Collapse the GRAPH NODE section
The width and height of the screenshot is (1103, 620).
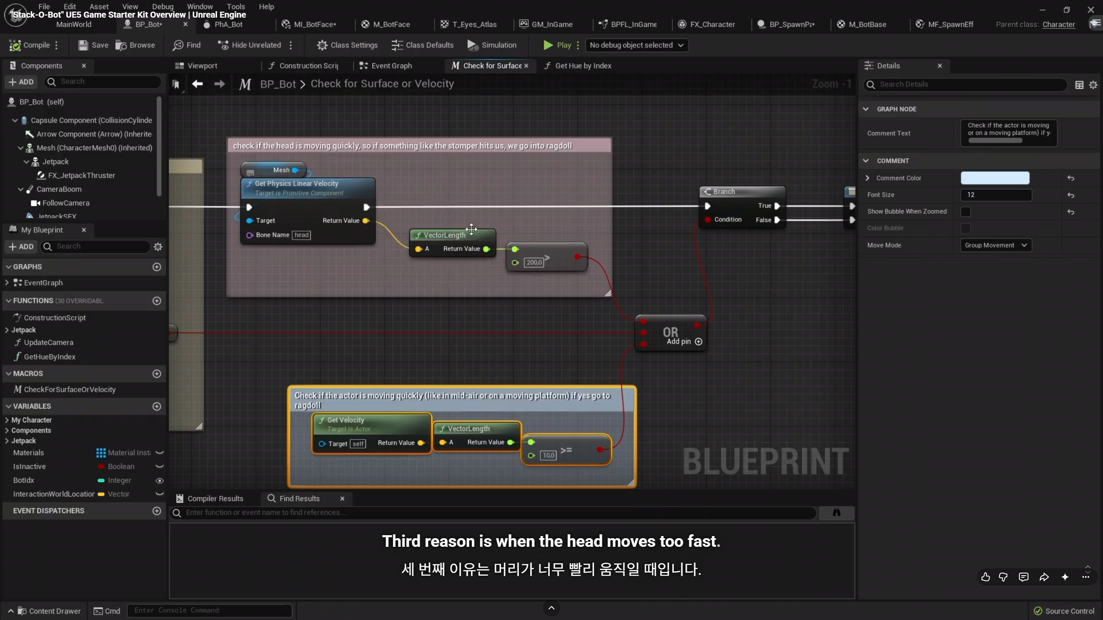tap(866, 109)
